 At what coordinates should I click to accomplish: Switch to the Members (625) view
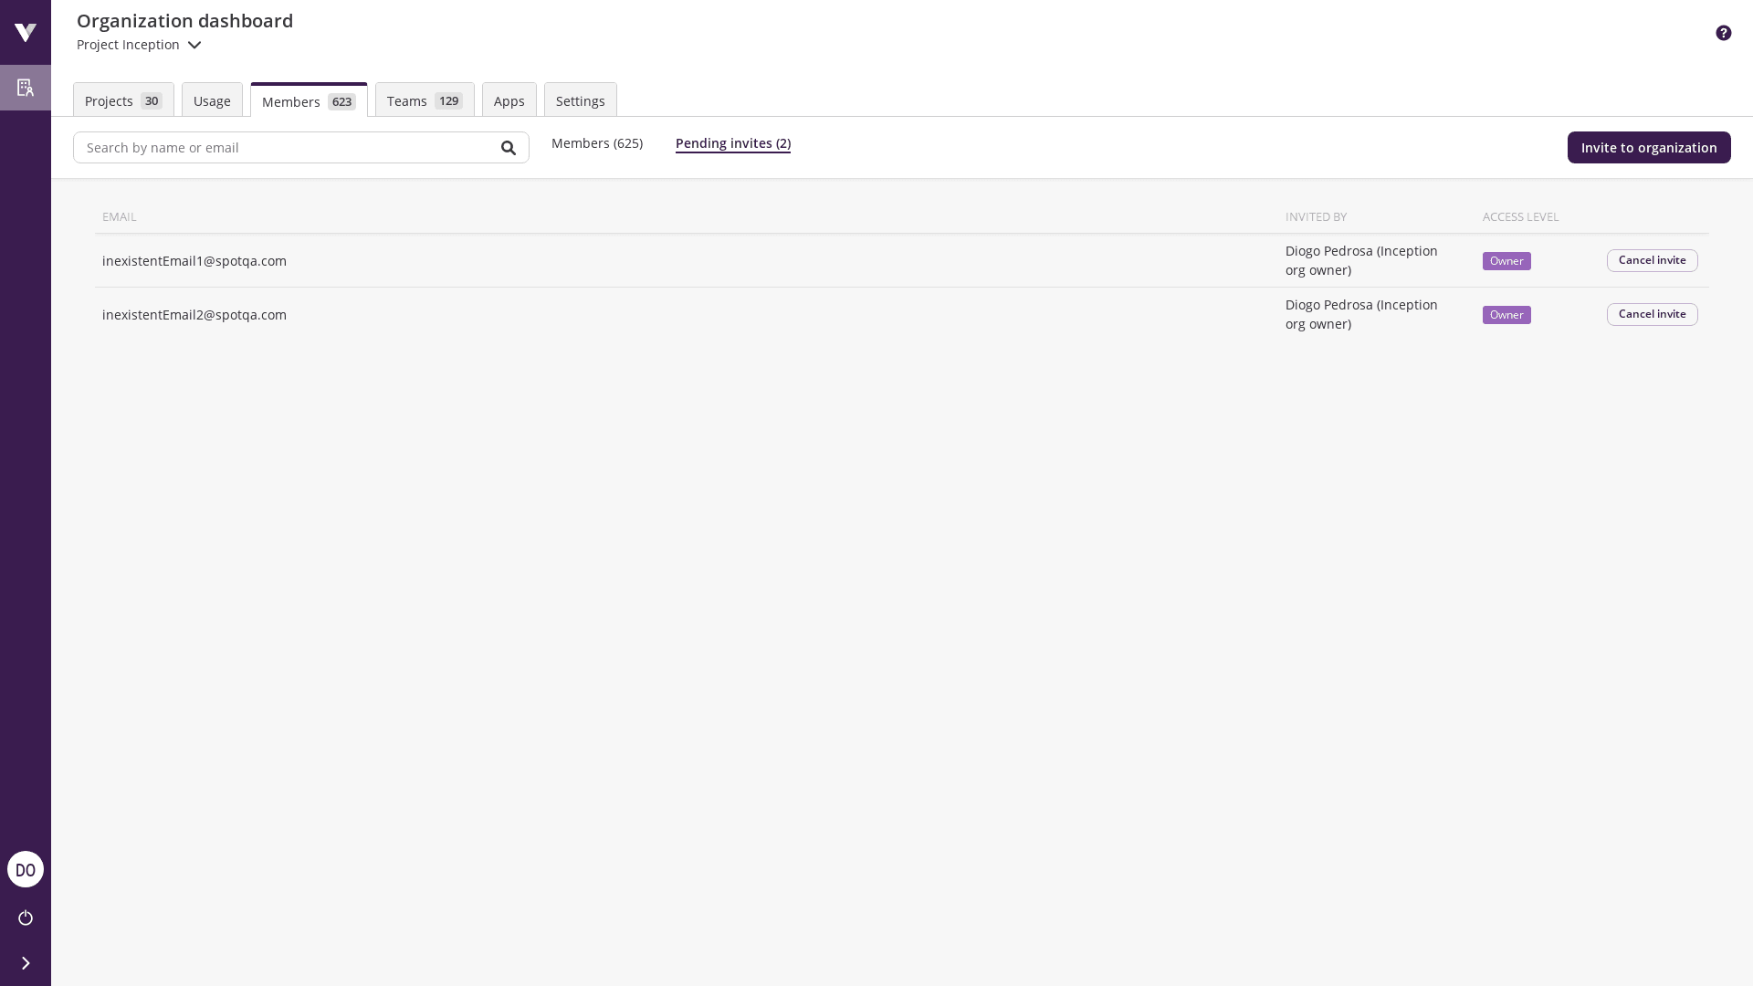point(596,142)
